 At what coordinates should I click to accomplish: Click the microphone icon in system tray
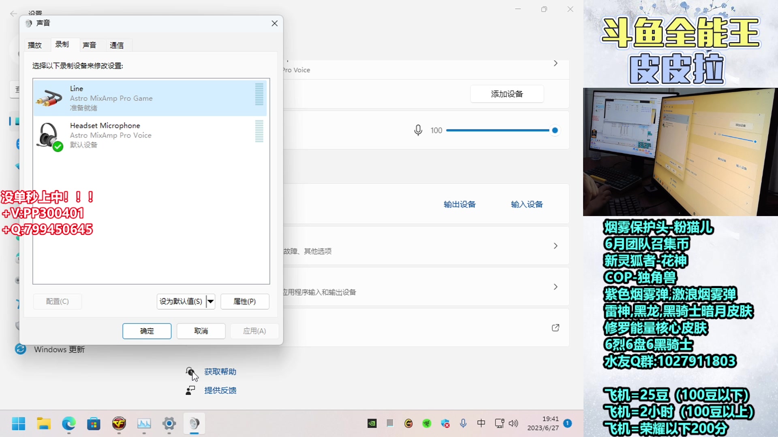(463, 423)
